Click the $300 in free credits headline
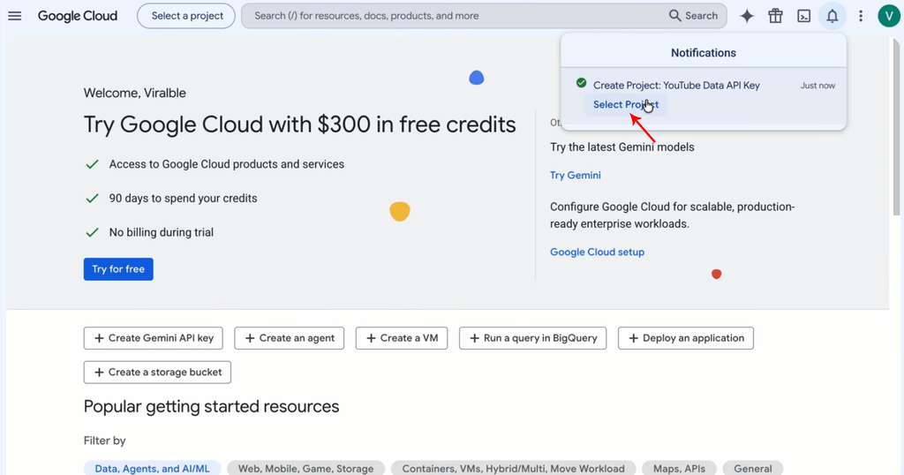 pos(300,124)
